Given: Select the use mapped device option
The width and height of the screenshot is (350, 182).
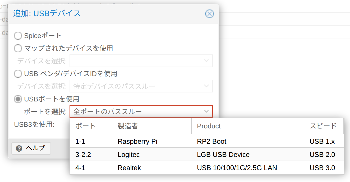Looking at the screenshot, I should point(18,48).
